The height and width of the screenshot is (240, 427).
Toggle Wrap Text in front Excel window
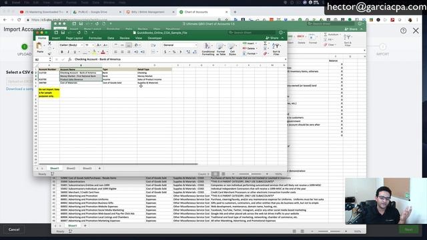pyautogui.click(x=153, y=45)
